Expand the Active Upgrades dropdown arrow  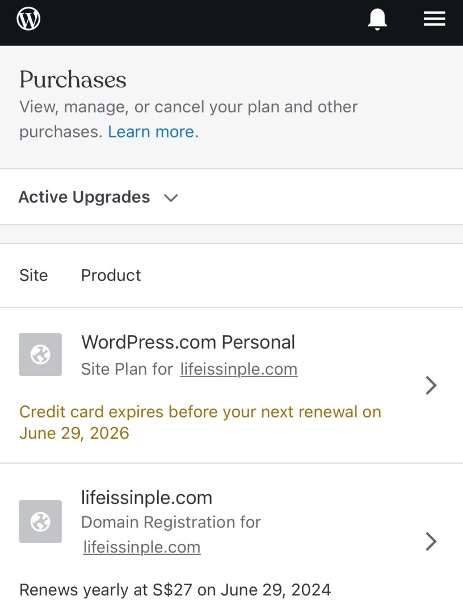(x=171, y=198)
